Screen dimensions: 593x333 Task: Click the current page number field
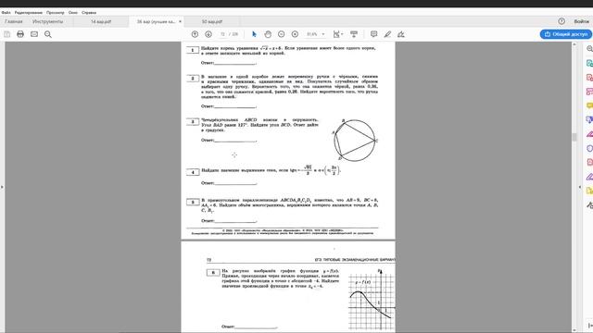(222, 34)
